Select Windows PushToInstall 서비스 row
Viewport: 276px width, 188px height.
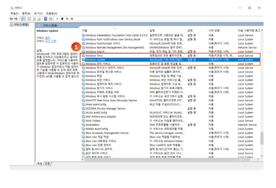[170, 43]
